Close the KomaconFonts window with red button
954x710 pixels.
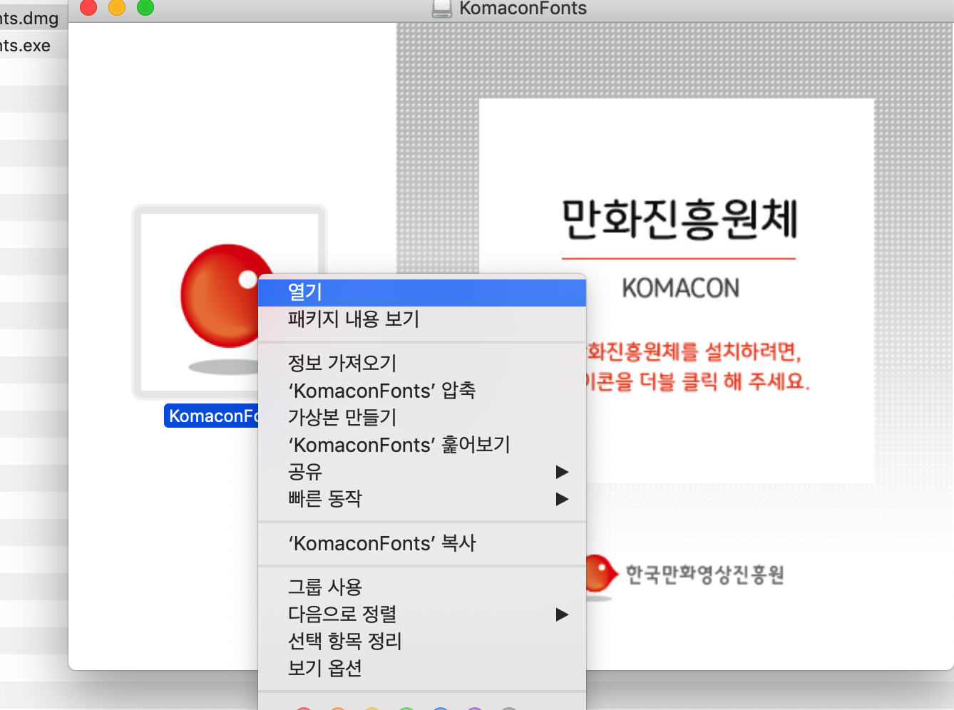[88, 7]
